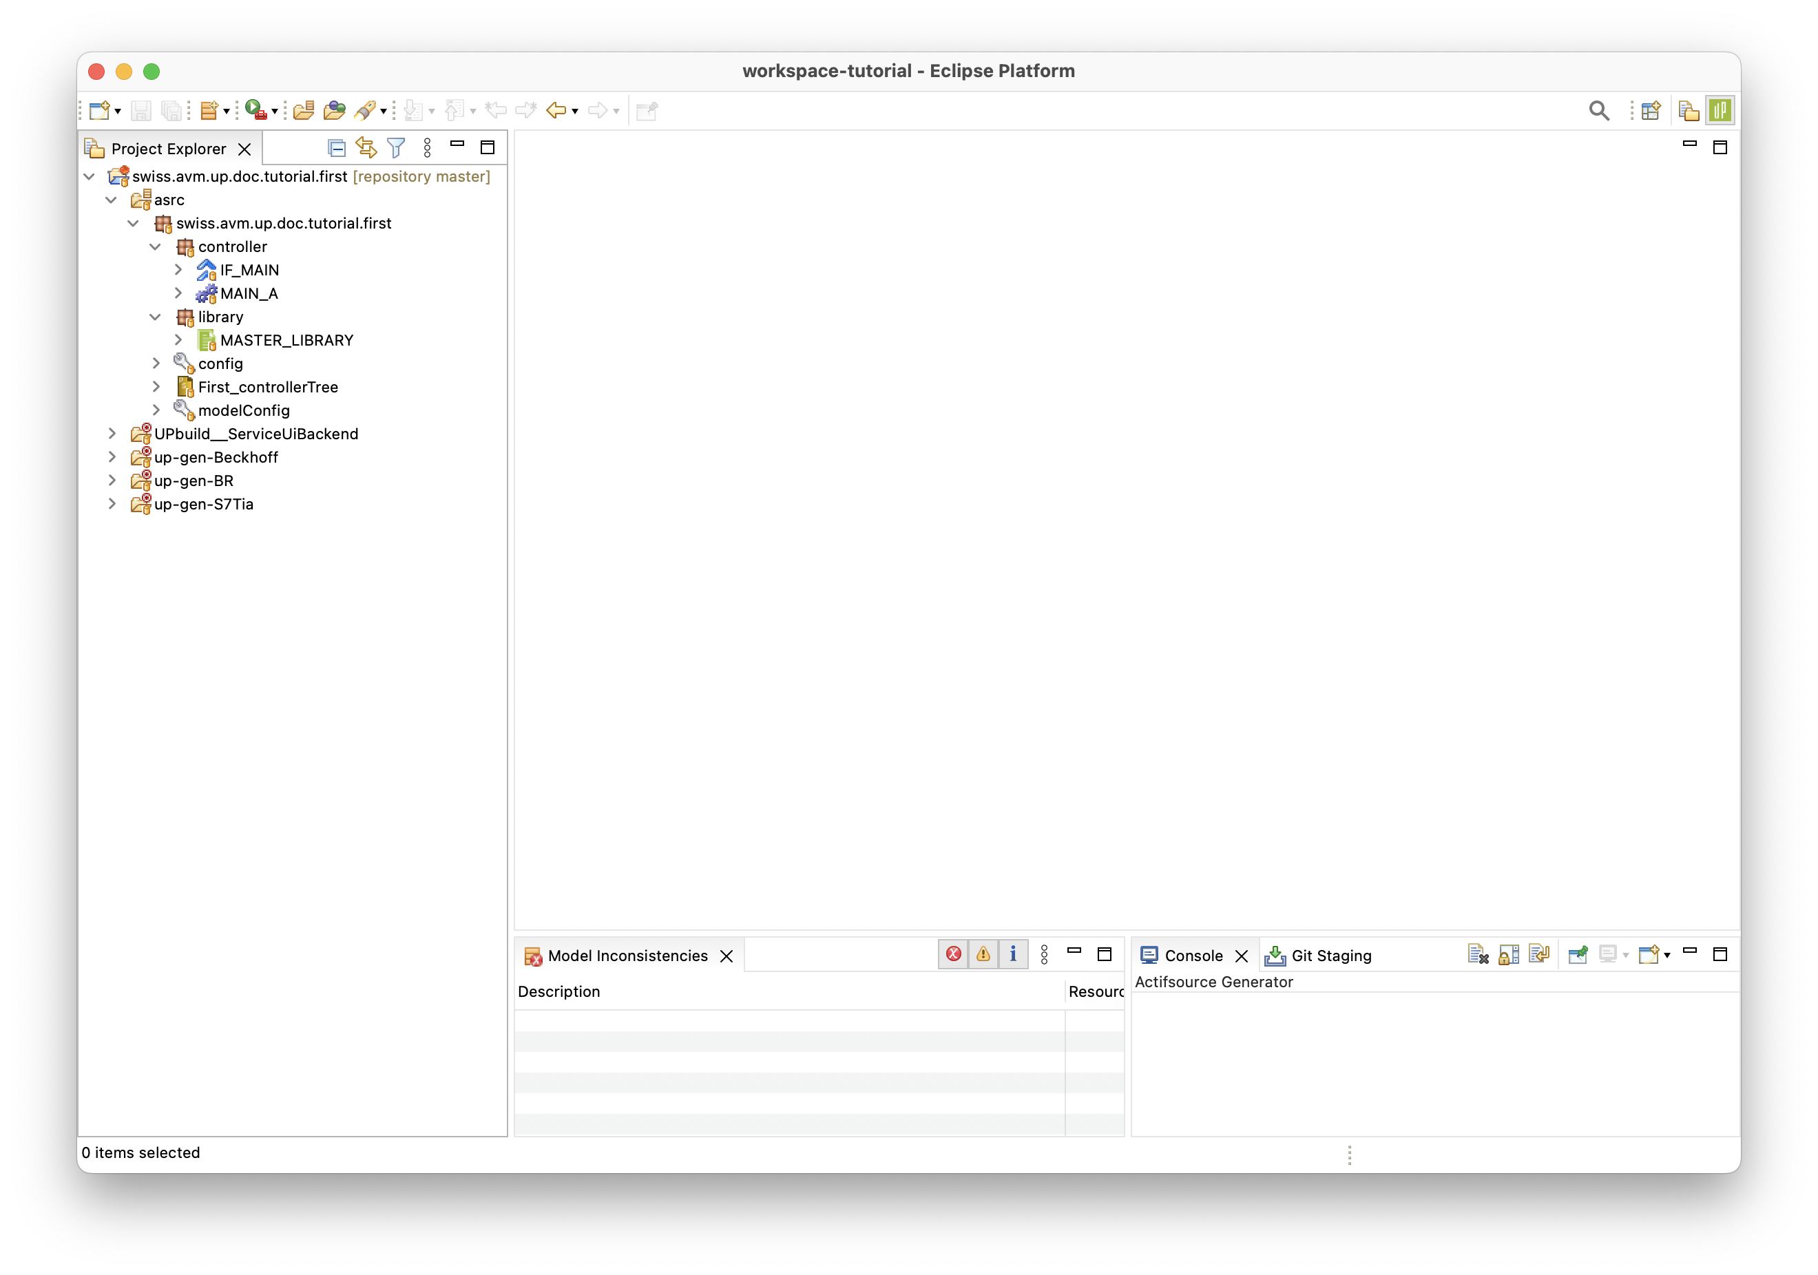Toggle Scroll Lock in the Console
The height and width of the screenshot is (1275, 1818).
[1508, 954]
